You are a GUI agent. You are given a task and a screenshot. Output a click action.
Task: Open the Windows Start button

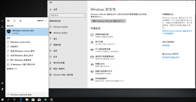[x=2, y=100]
